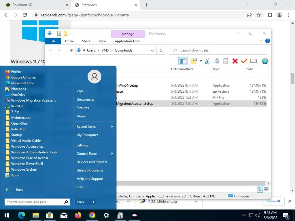This screenshot has height=221, width=295.
Task: Refresh the Downloads folder view
Action: click(x=161, y=50)
